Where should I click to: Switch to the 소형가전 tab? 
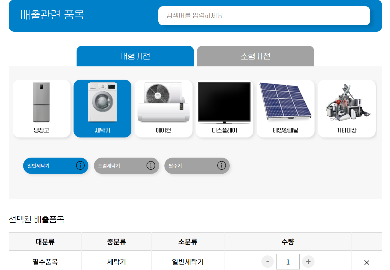coord(255,56)
